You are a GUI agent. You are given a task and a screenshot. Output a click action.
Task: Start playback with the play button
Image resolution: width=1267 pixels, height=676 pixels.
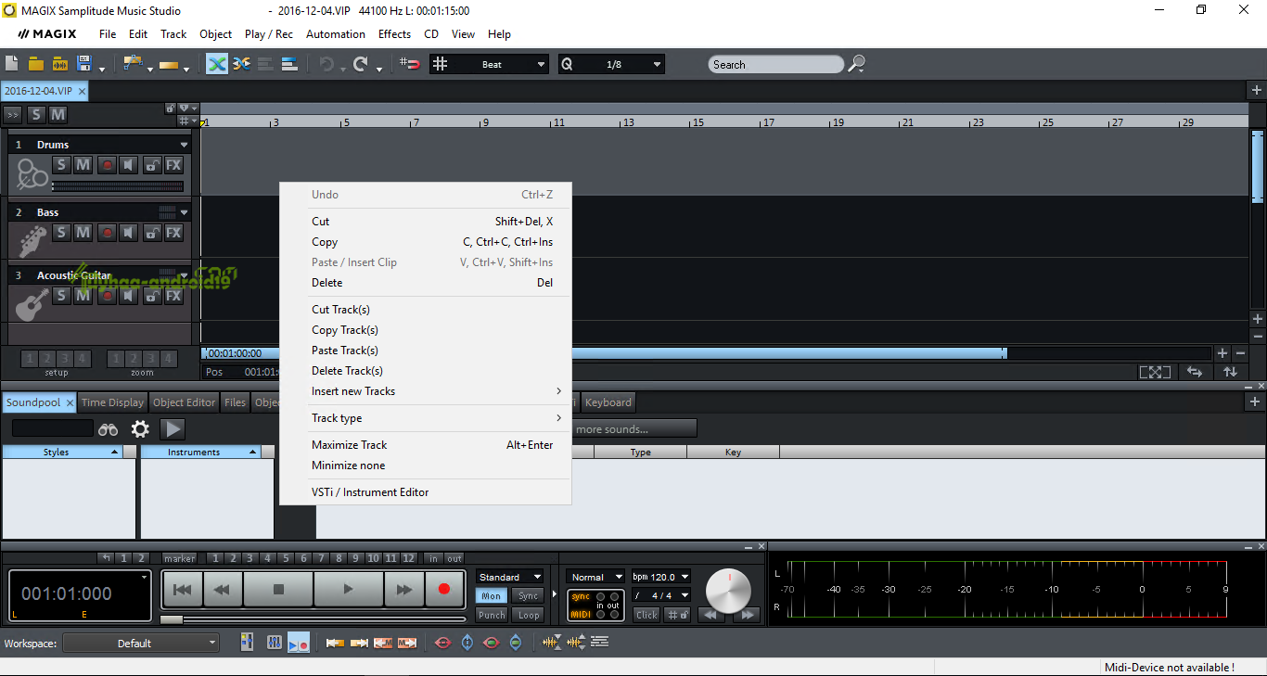tap(348, 589)
